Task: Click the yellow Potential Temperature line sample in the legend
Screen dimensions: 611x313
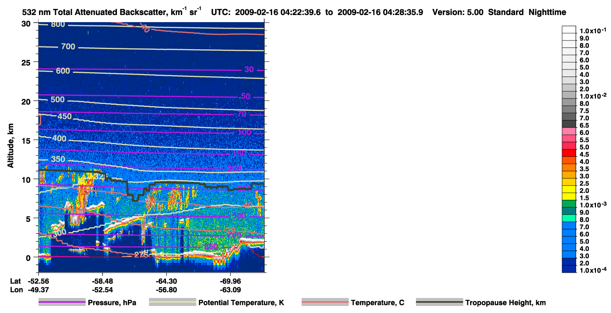Action: pyautogui.click(x=172, y=303)
